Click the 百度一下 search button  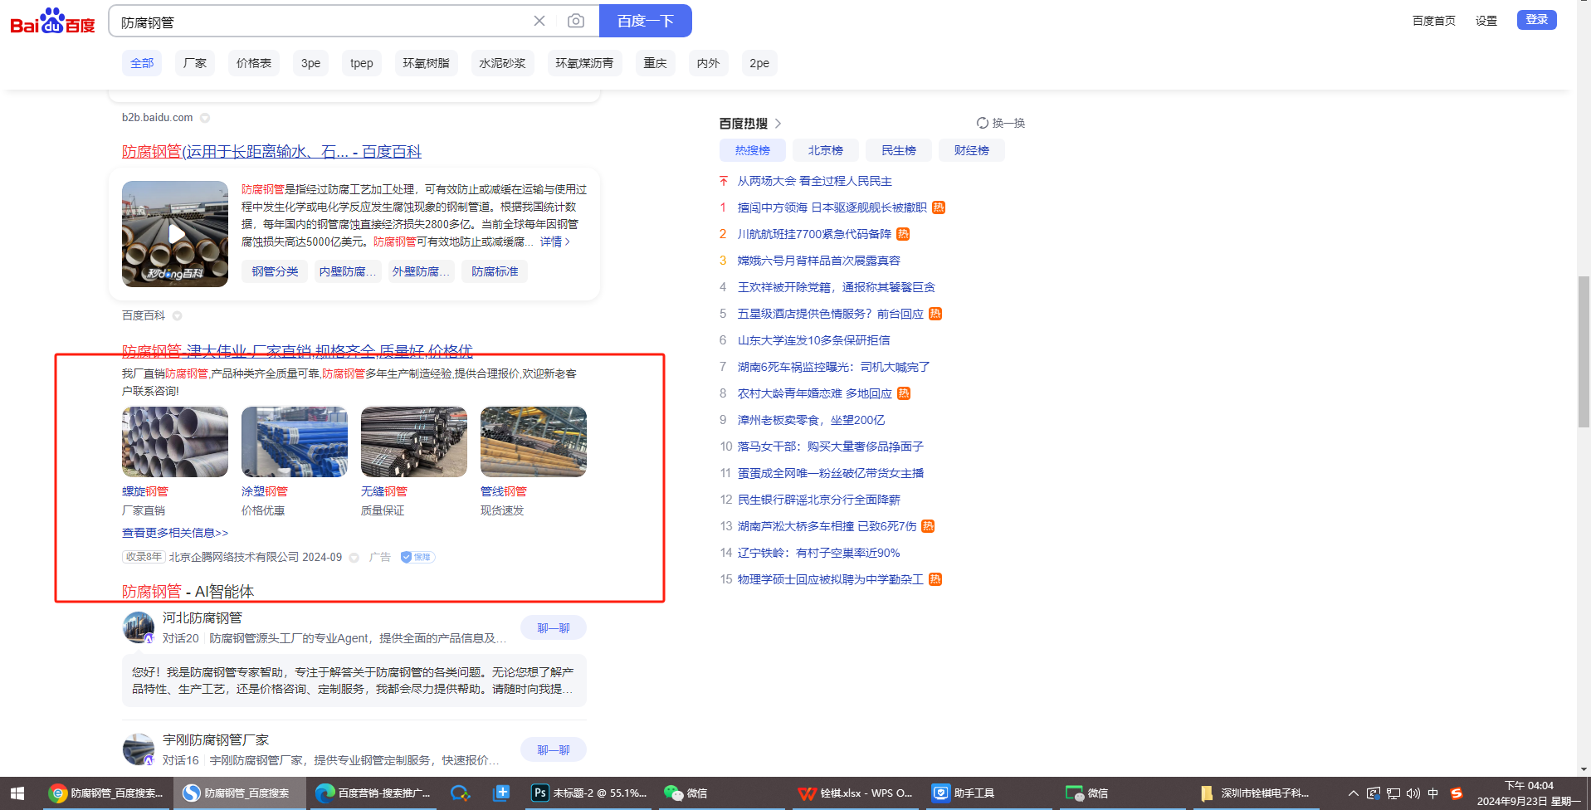[645, 21]
